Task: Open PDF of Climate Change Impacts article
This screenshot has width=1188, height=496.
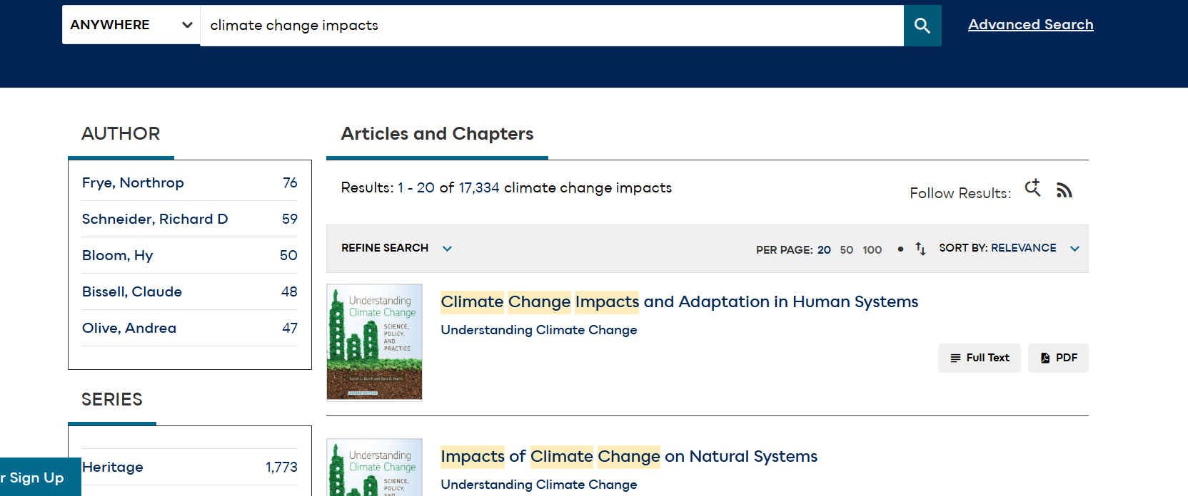Action: pyautogui.click(x=1058, y=358)
